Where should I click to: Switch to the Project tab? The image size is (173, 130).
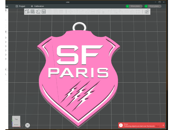tap(21, 6)
